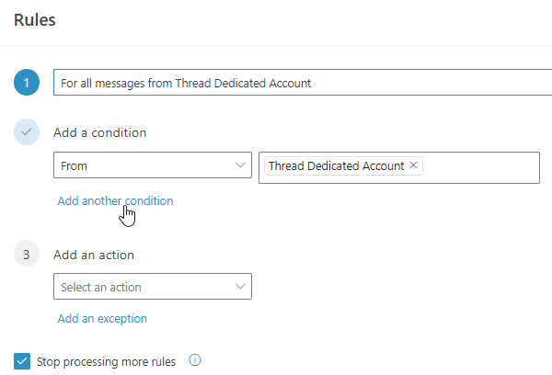The image size is (552, 375).
Task: Click the chevron arrow in the From box
Action: [240, 165]
